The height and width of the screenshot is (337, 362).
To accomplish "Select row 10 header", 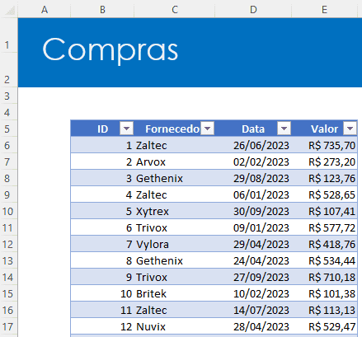I will 8,211.
